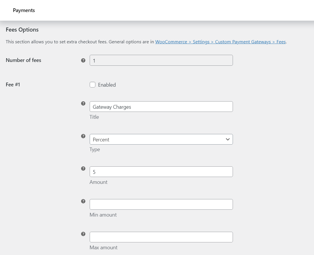The height and width of the screenshot is (255, 314).
Task: Click the Gateway Charges title field
Action: (x=161, y=107)
